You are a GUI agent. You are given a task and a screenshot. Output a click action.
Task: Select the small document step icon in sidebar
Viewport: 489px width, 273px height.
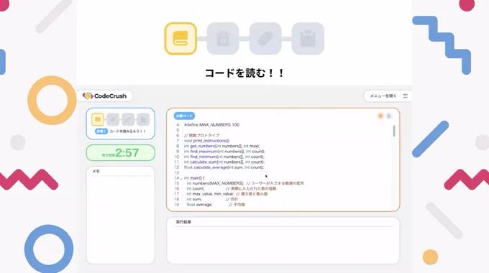pos(143,119)
